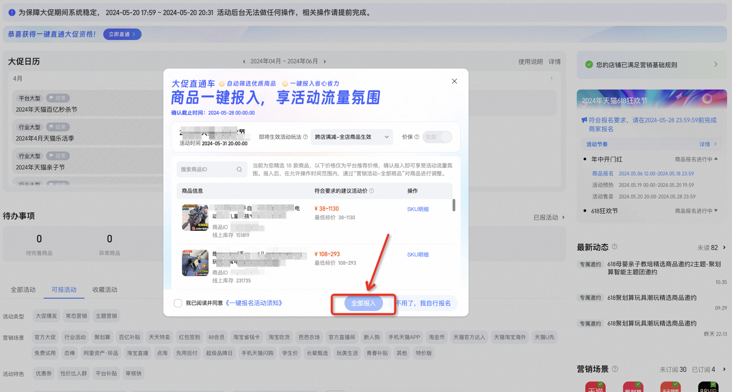Viewport: 732px width, 392px height.
Task: Select 天猫U先 marketing scene filter
Action: 545,337
